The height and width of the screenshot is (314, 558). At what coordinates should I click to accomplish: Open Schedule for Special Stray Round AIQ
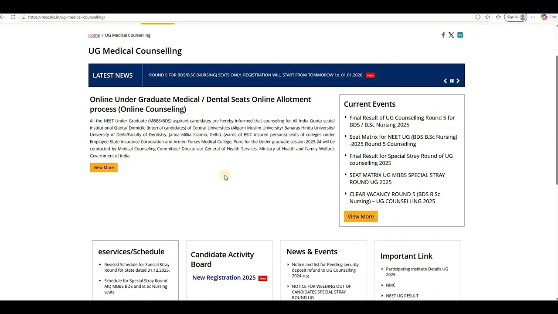[x=136, y=286]
